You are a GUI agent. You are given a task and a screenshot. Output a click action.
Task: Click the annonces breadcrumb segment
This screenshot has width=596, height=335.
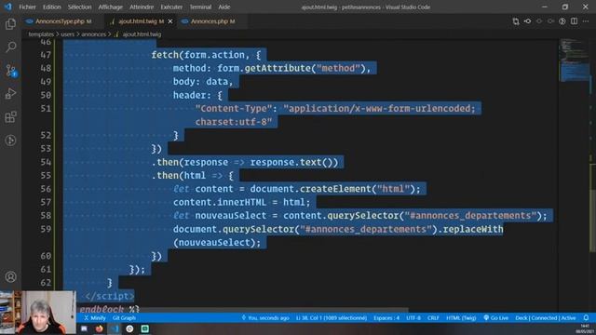(x=93, y=34)
